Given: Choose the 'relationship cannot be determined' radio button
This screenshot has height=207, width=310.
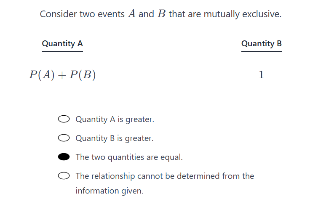Looking at the screenshot, I should (64, 176).
